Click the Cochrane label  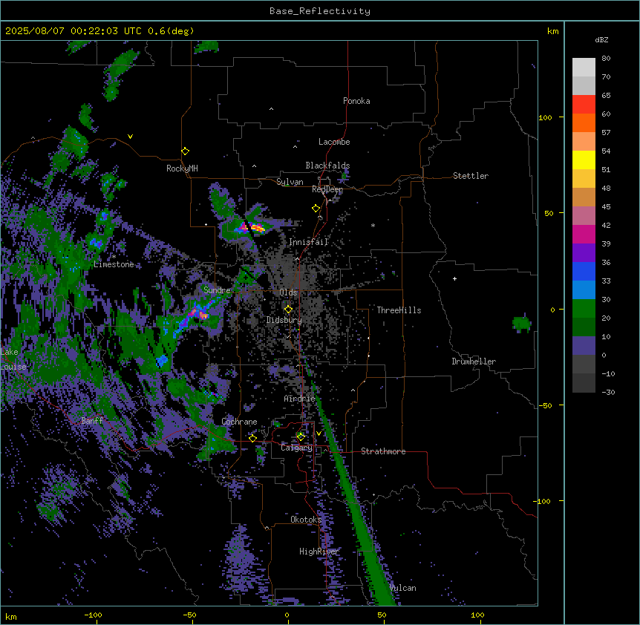pos(239,422)
